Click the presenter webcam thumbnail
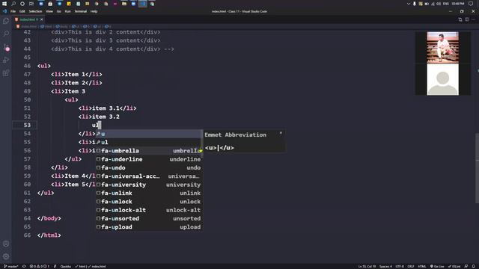479x269 pixels. coord(442,47)
